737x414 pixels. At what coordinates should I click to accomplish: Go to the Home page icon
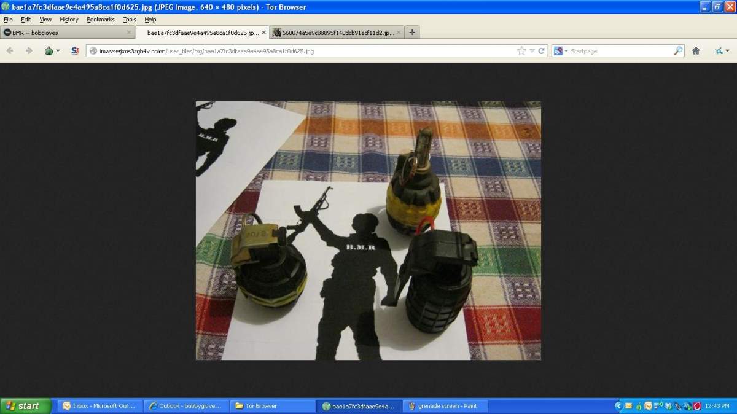pyautogui.click(x=696, y=51)
